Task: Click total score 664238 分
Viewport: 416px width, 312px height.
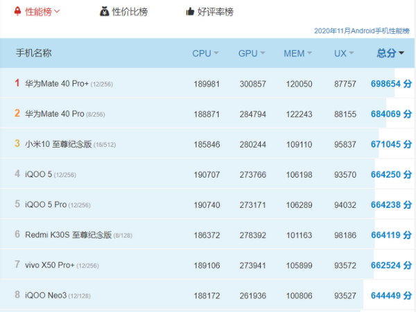Action: 391,205
